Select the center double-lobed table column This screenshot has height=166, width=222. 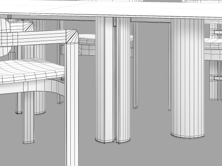pyautogui.click(x=113, y=80)
